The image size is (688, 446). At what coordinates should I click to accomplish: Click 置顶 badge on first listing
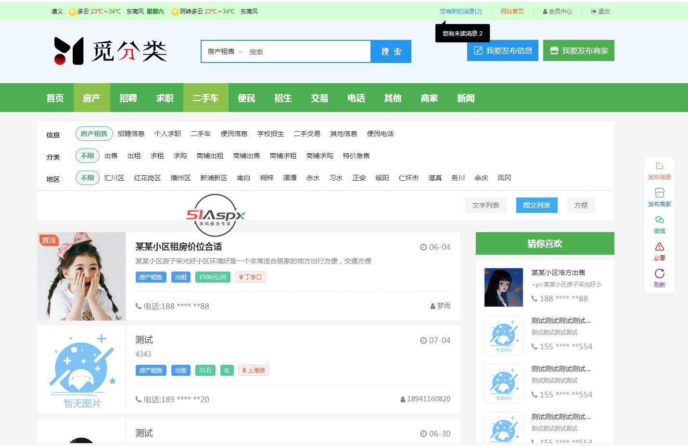pyautogui.click(x=49, y=240)
